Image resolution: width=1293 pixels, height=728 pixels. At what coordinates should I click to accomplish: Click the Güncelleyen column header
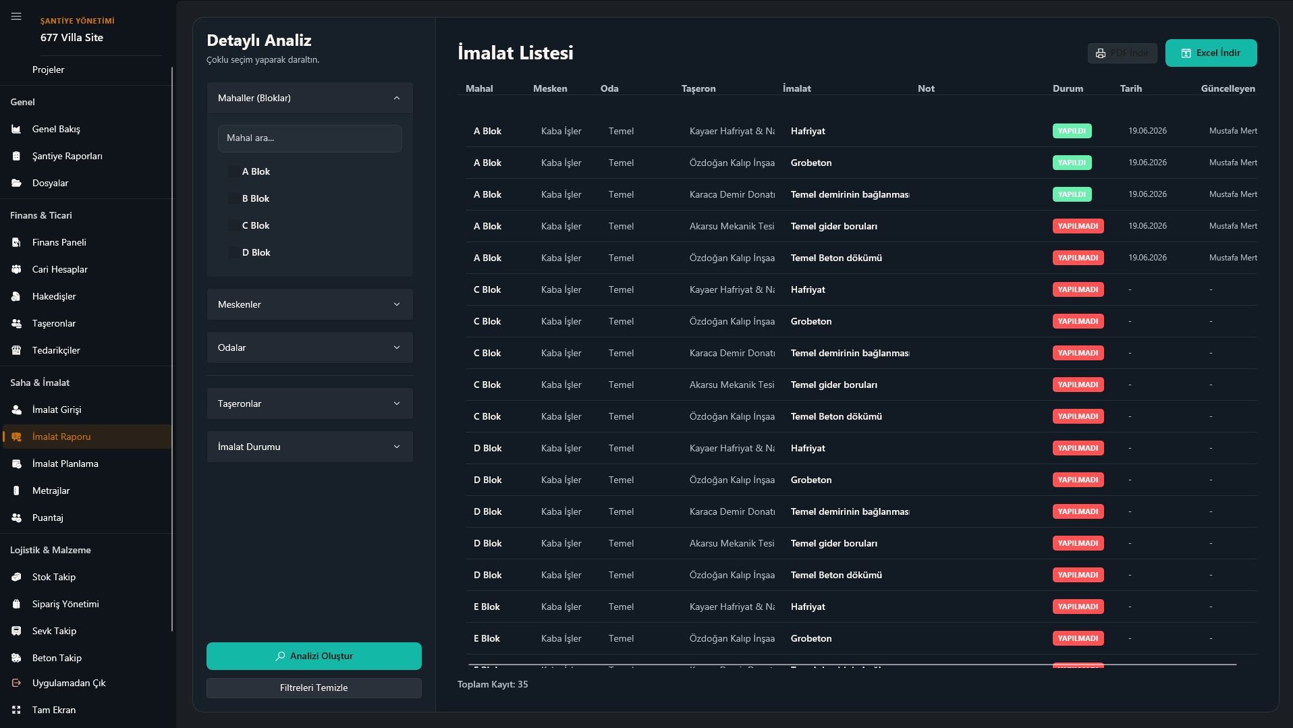click(x=1228, y=88)
